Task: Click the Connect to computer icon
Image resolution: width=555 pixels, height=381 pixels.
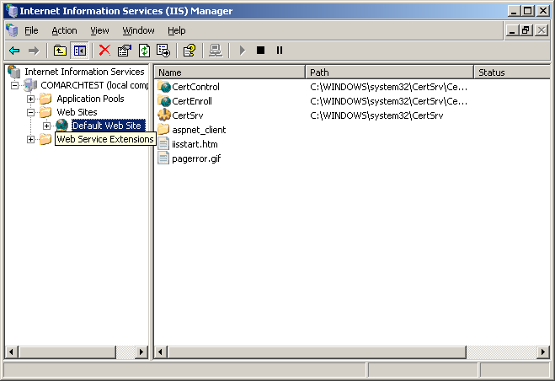Action: point(216,51)
